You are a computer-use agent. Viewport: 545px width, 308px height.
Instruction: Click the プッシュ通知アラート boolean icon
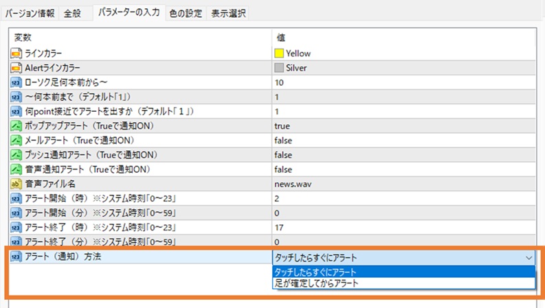(16, 155)
